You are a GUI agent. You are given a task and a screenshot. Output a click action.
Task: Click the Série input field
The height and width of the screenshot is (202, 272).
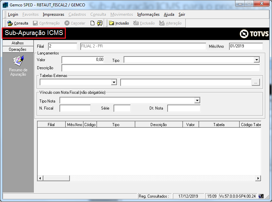click(x=122, y=108)
